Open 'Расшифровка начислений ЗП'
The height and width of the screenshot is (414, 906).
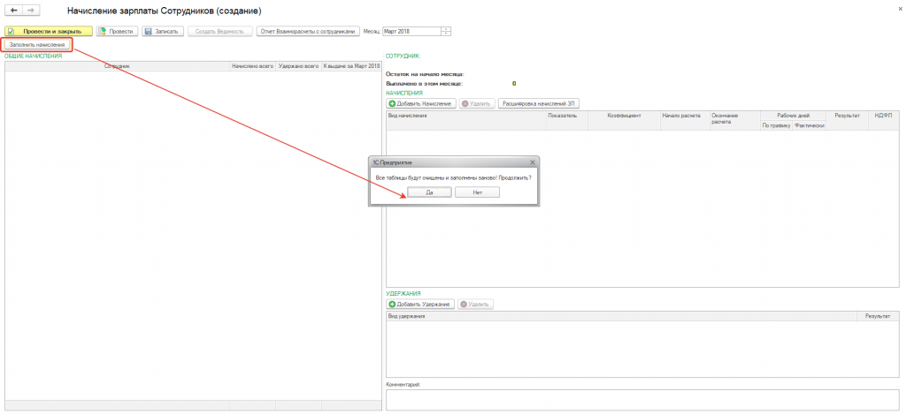(539, 104)
